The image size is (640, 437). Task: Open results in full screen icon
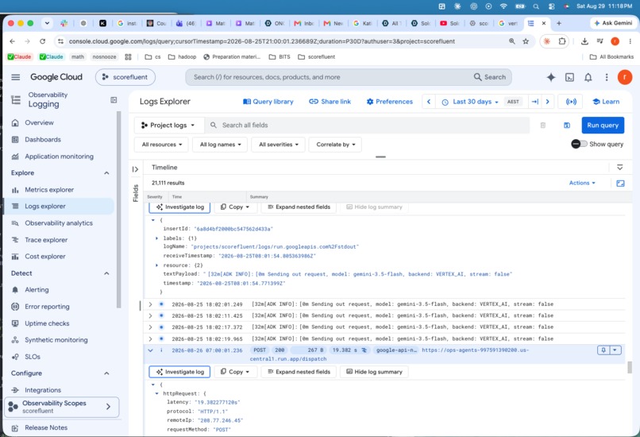click(x=620, y=184)
